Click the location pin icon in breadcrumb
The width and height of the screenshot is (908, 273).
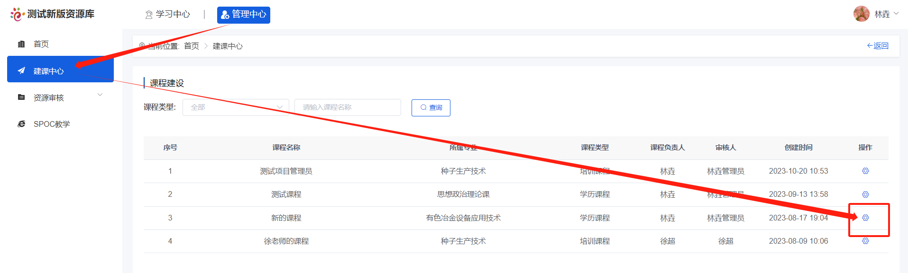142,46
